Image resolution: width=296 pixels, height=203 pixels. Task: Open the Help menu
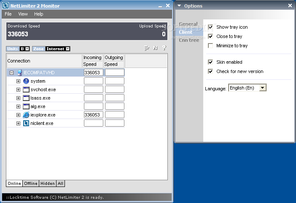click(x=38, y=14)
